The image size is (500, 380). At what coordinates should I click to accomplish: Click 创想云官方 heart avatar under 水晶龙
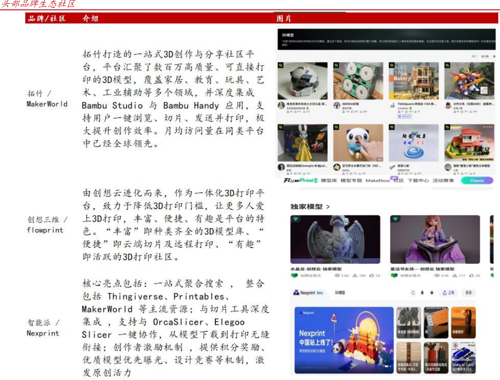(x=294, y=275)
